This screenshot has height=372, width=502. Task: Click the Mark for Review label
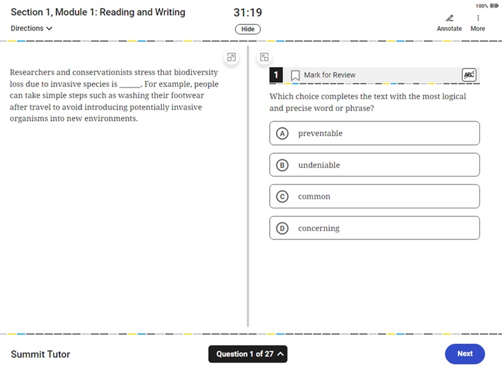[x=329, y=75]
